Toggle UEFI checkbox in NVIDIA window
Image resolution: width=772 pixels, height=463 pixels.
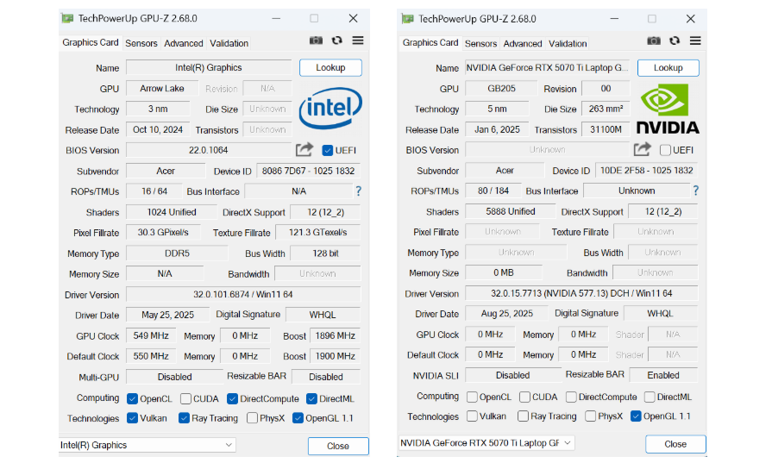[665, 150]
